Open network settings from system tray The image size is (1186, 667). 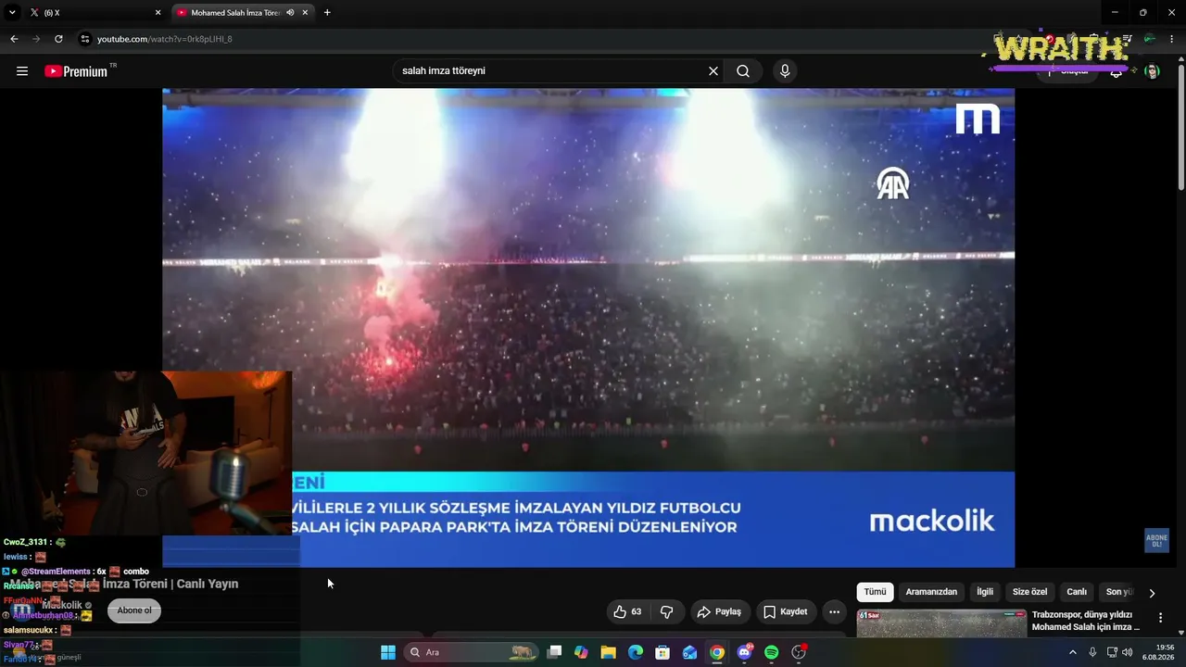pyautogui.click(x=1113, y=652)
